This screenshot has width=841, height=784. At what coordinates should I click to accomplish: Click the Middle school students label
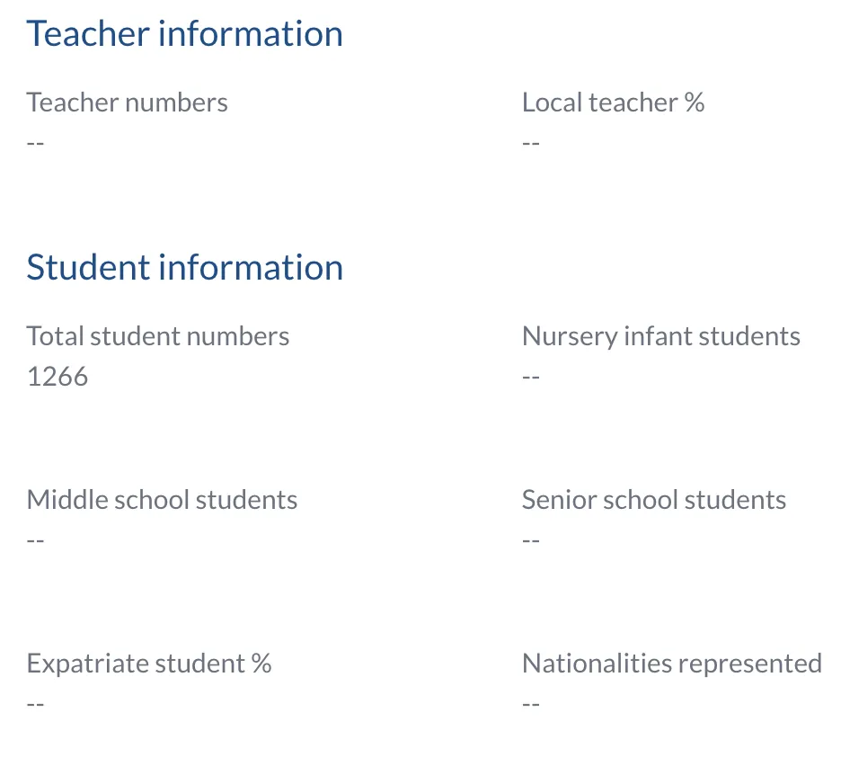tap(162, 500)
